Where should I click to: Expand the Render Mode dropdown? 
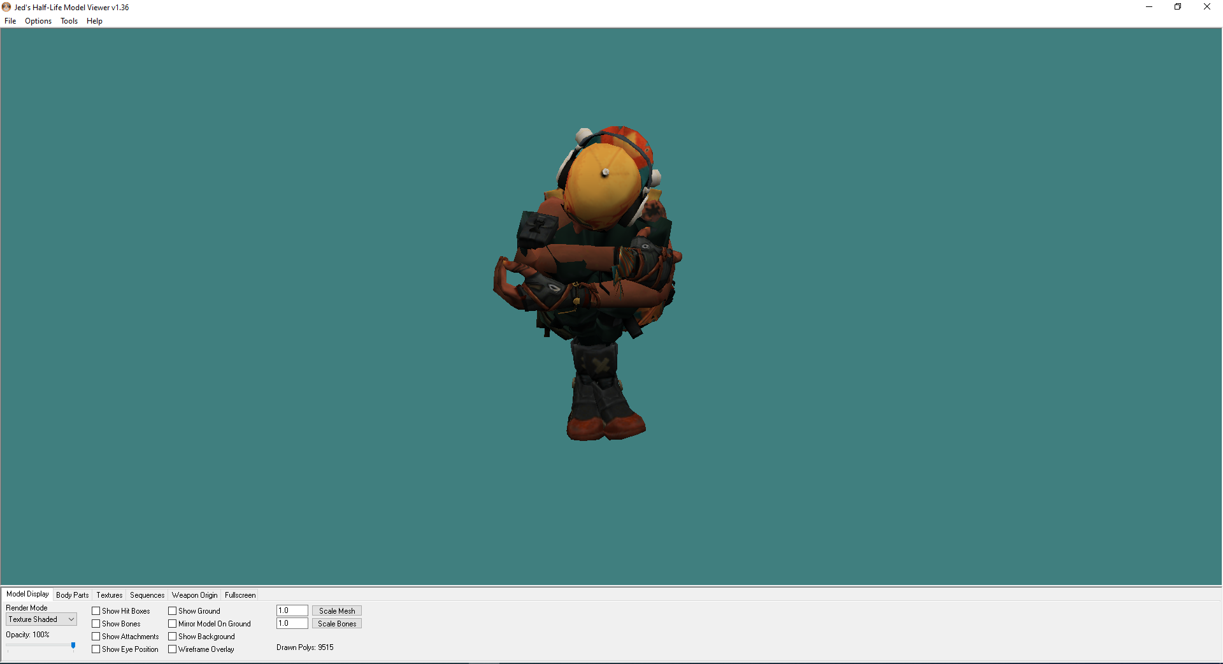pyautogui.click(x=41, y=619)
